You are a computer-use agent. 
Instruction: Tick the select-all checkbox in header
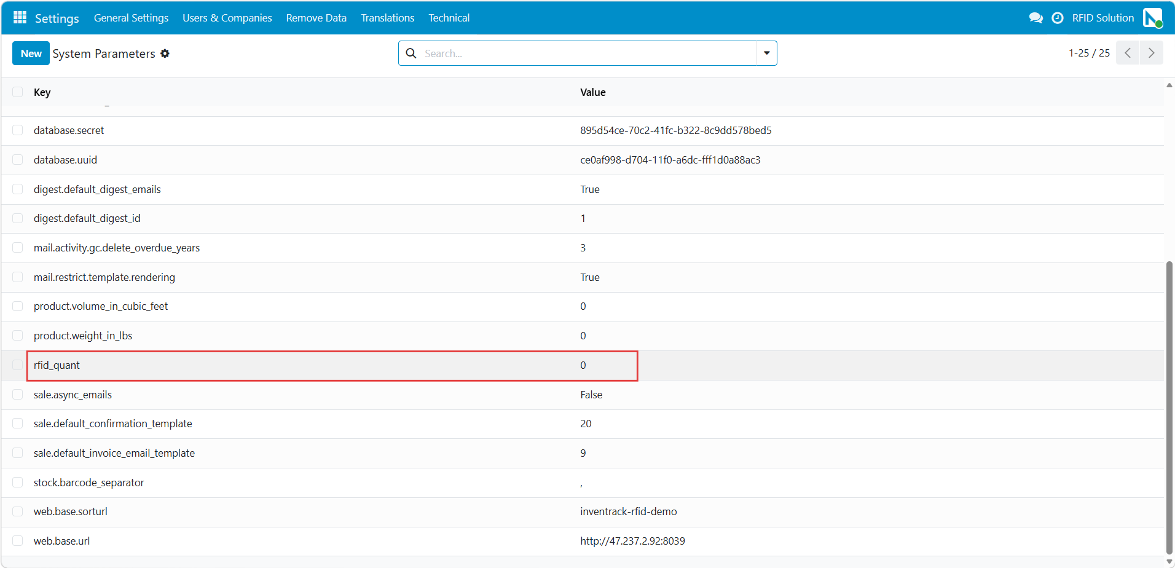click(18, 92)
